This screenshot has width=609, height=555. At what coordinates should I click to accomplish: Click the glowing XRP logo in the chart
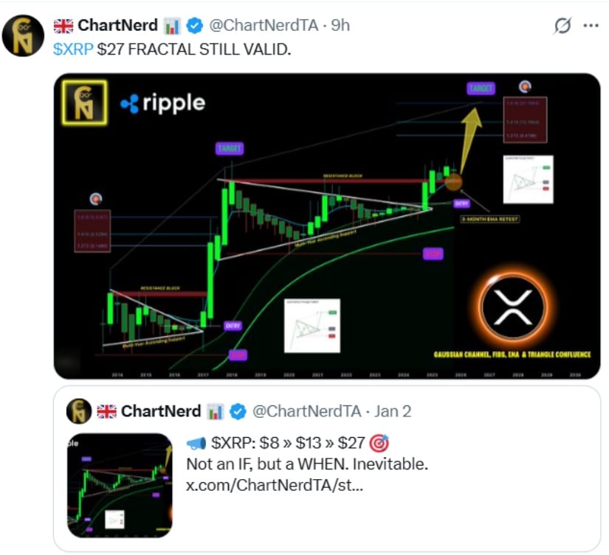pos(511,306)
